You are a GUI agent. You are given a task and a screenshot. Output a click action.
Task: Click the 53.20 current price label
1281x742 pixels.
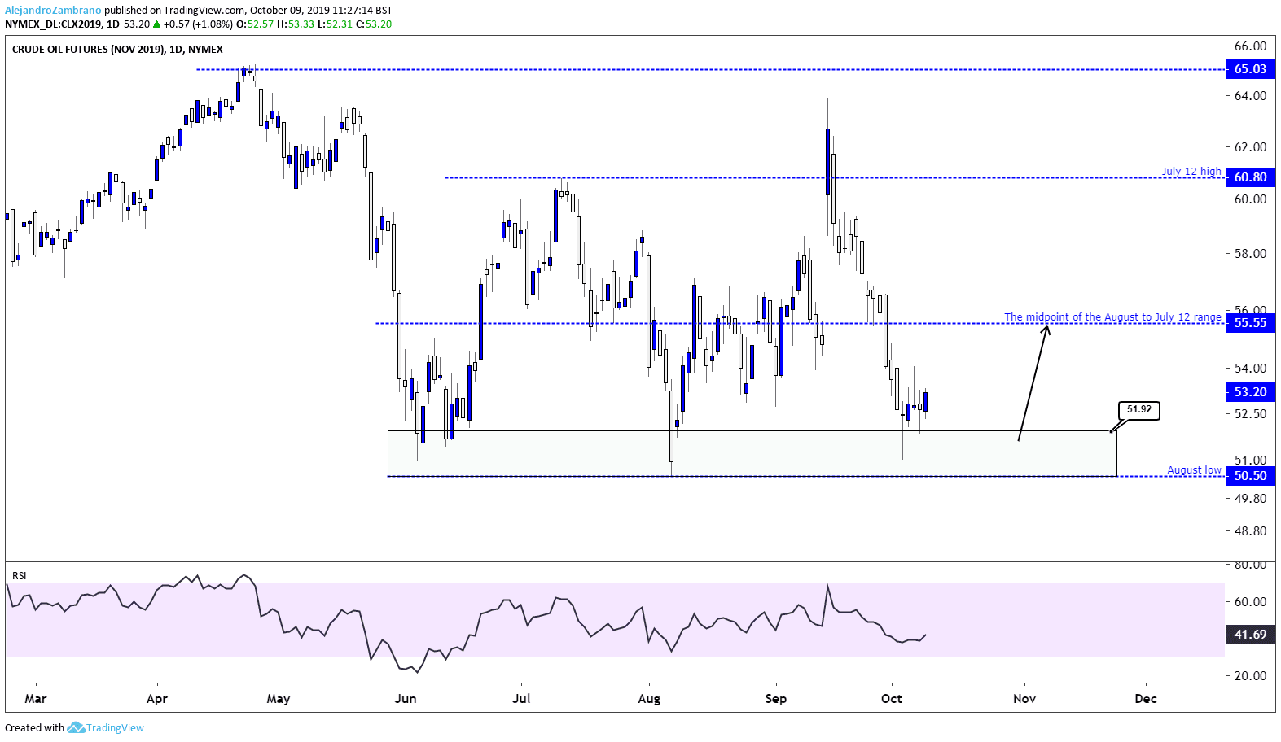coord(1250,392)
